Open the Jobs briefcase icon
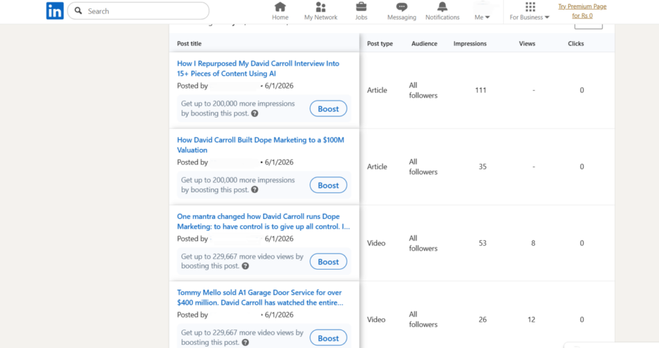Viewport: 659px width, 348px height. 361,7
